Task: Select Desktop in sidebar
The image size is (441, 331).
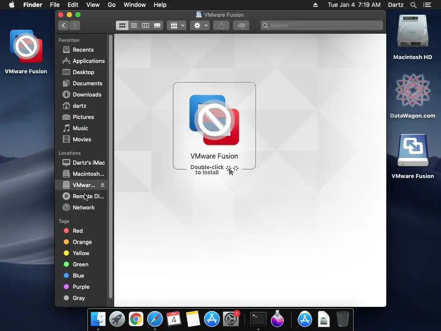Action: point(81,72)
